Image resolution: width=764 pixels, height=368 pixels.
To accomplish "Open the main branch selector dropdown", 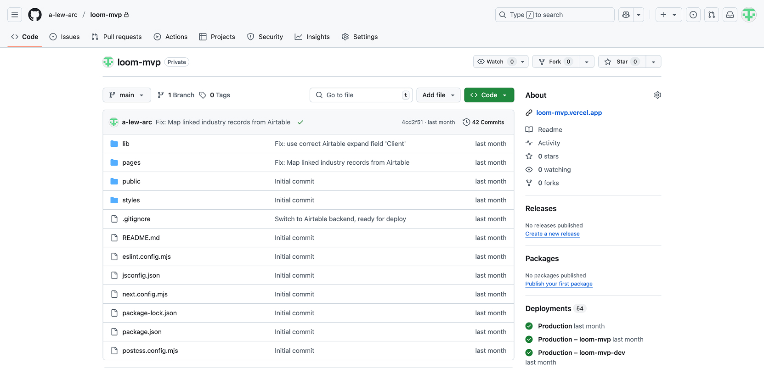I will [x=127, y=95].
